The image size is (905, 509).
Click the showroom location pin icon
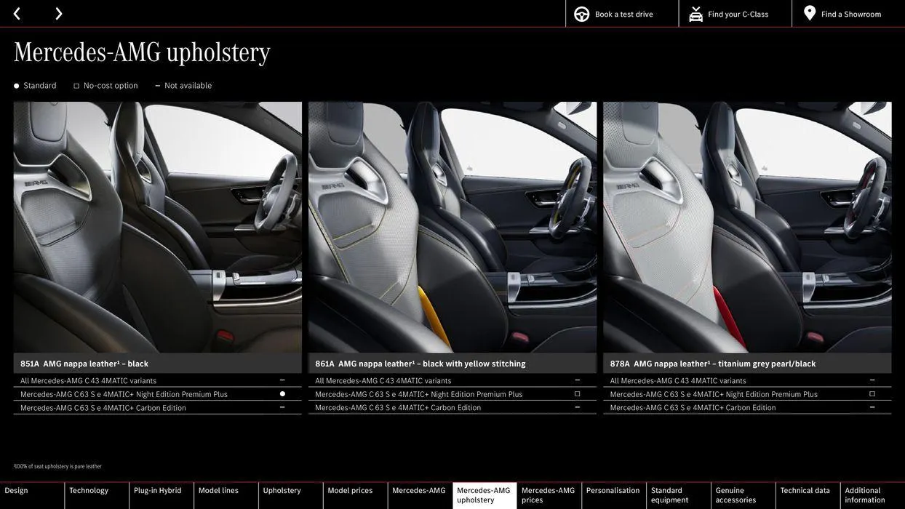(810, 13)
